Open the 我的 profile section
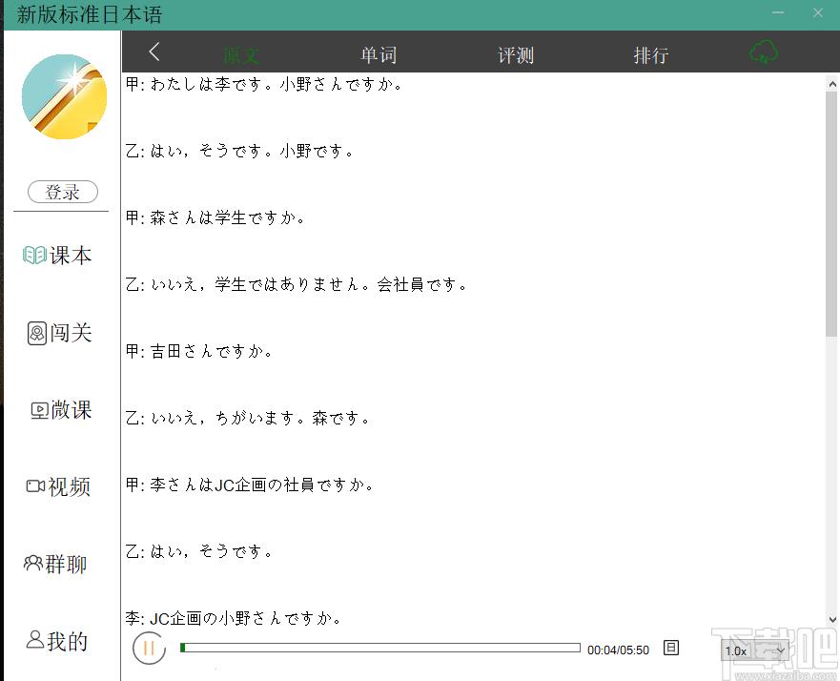Screen dimensions: 840x681 57,641
